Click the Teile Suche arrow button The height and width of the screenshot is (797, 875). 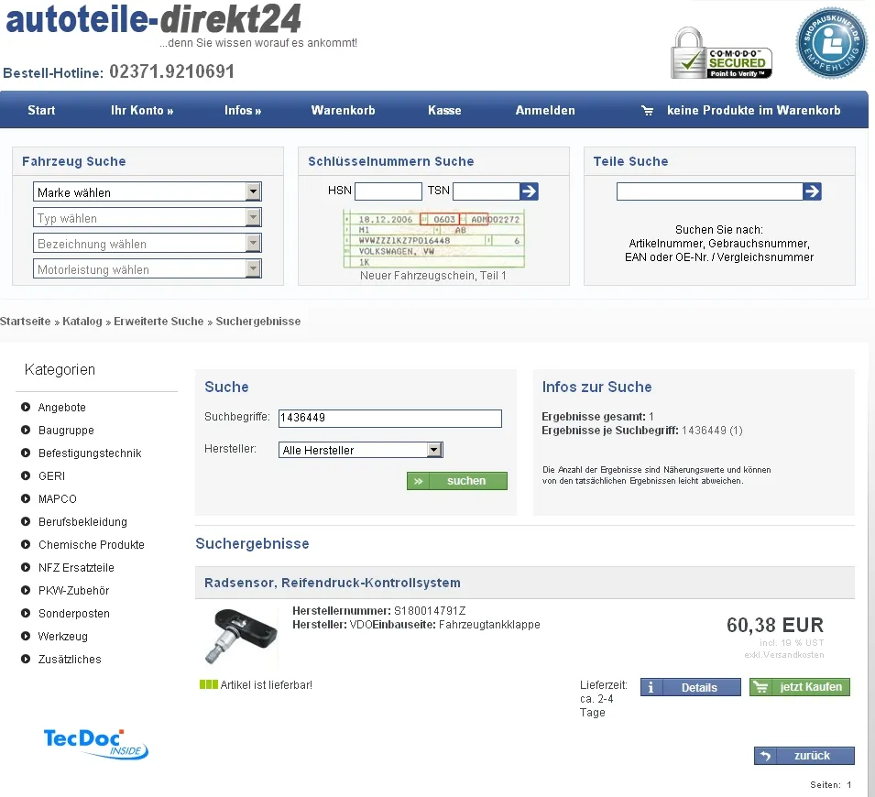tap(812, 191)
